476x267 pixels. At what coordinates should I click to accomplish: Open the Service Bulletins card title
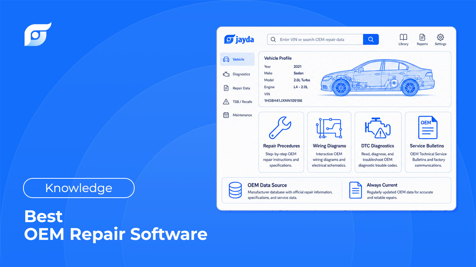tap(427, 146)
